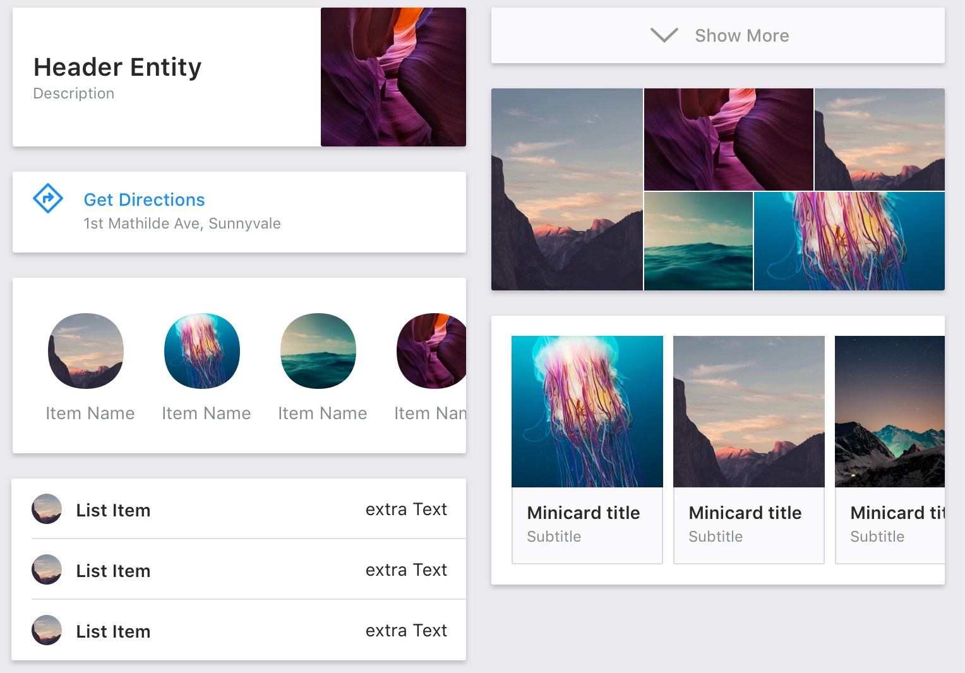Open the ocean photo in gallery grid
This screenshot has width=965, height=673.
coord(698,241)
